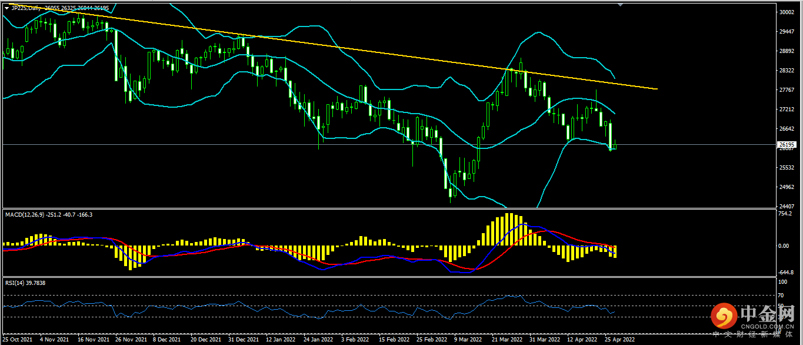Click the 25 Apr 2022 date label
The width and height of the screenshot is (803, 345).
tap(621, 340)
